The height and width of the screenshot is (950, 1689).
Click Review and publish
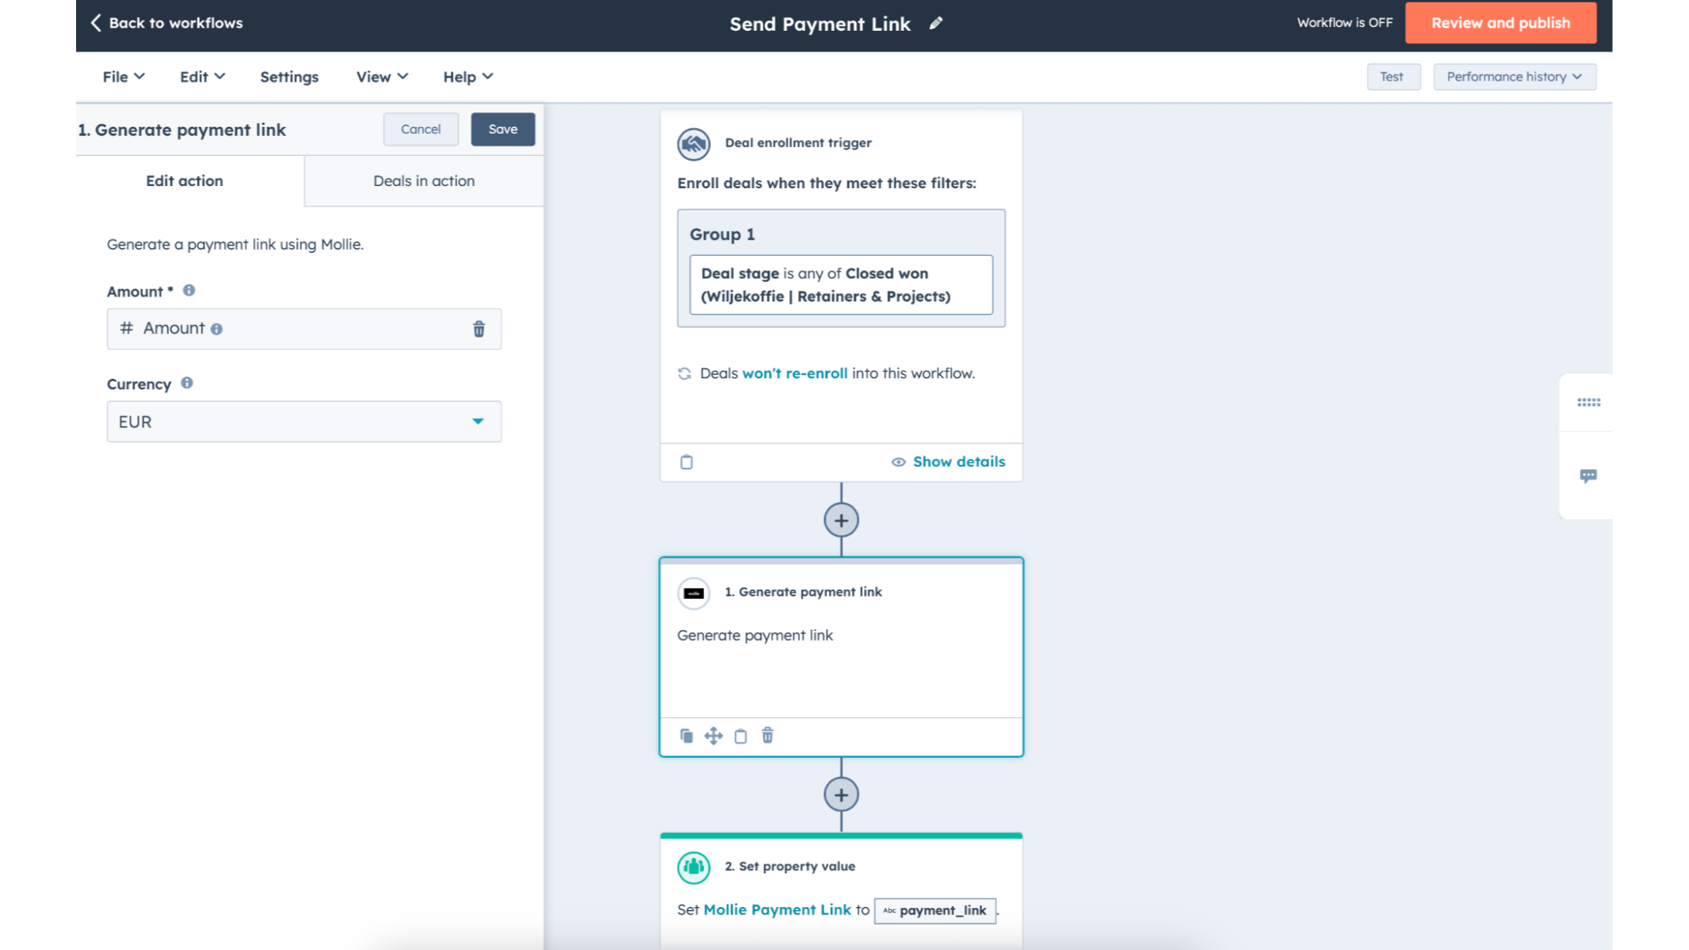(x=1500, y=23)
